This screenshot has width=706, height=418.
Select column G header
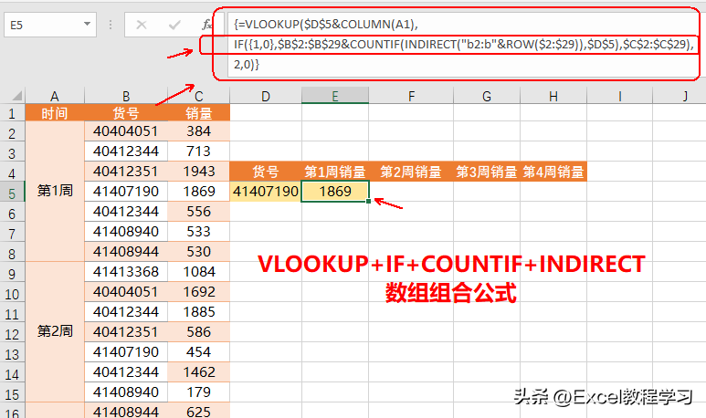click(x=487, y=96)
